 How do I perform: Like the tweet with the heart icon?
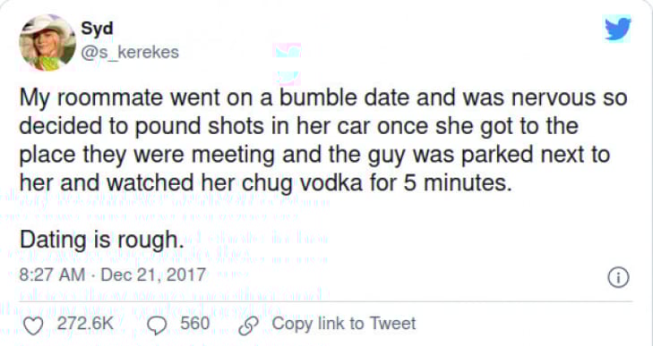33,325
